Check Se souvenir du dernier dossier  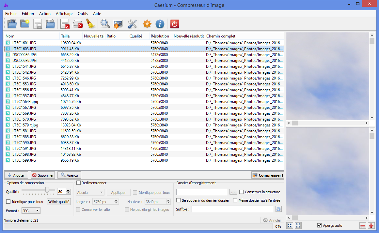coord(178,200)
